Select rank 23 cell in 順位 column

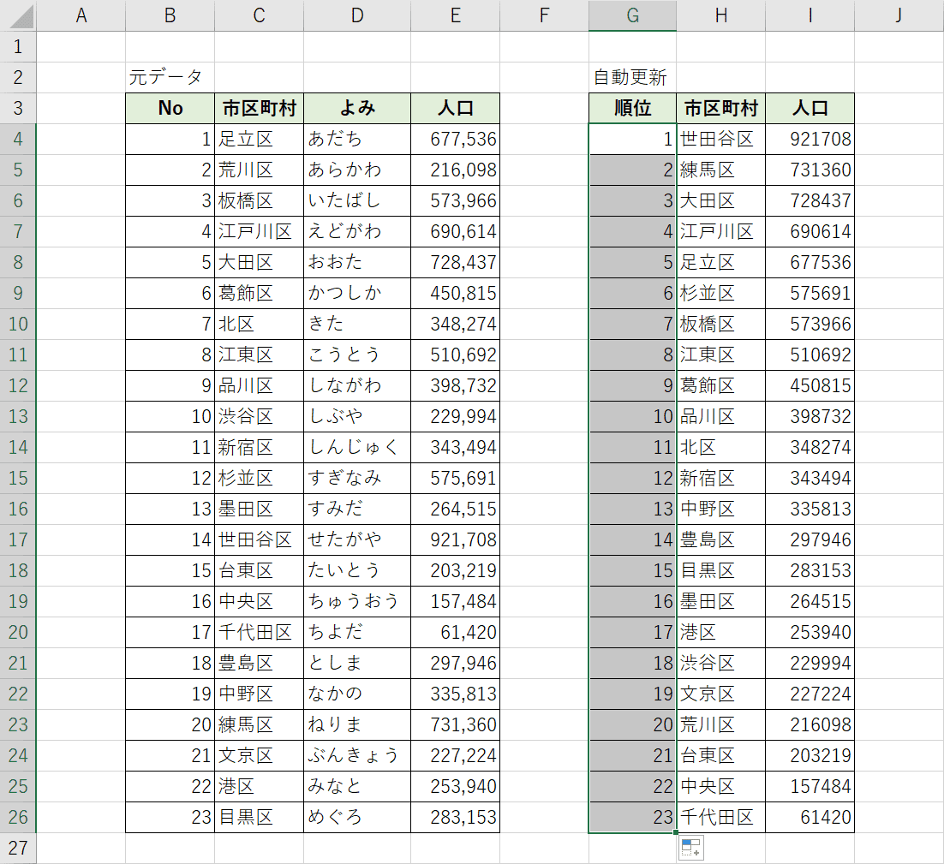point(632,817)
